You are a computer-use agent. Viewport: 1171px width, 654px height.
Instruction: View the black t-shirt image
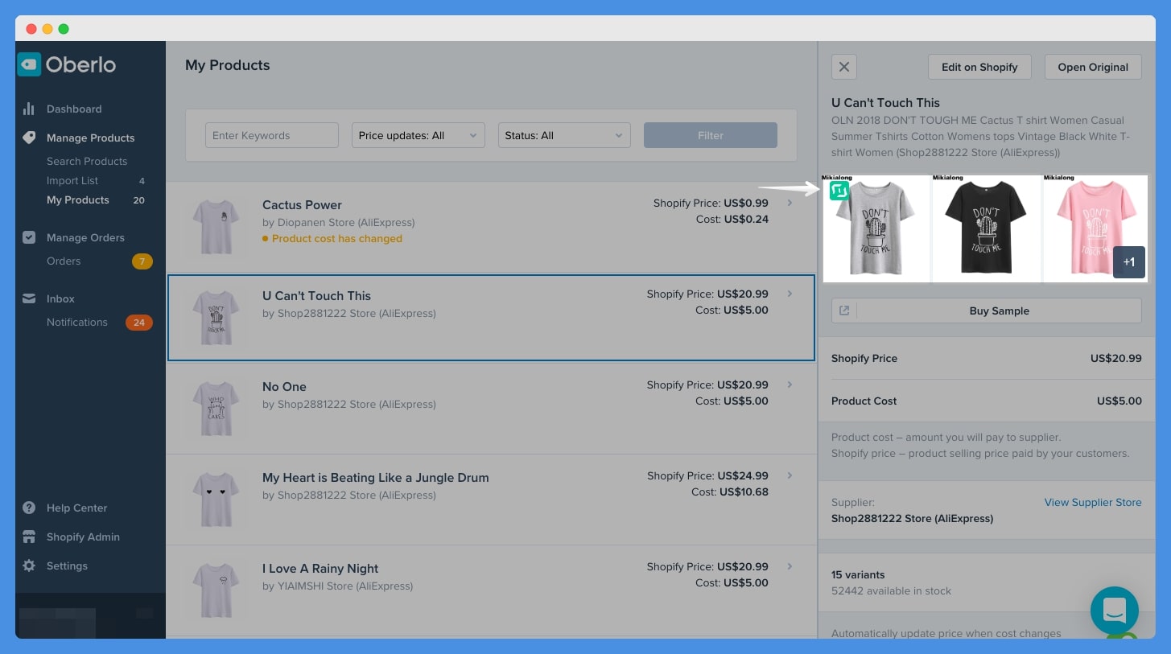coord(987,229)
